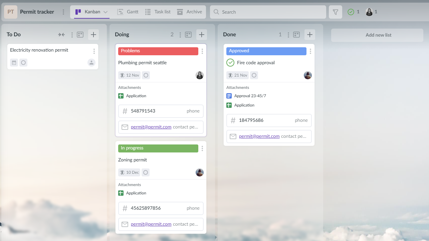Uncheck the green Fire code approval checkmark

coord(230,63)
